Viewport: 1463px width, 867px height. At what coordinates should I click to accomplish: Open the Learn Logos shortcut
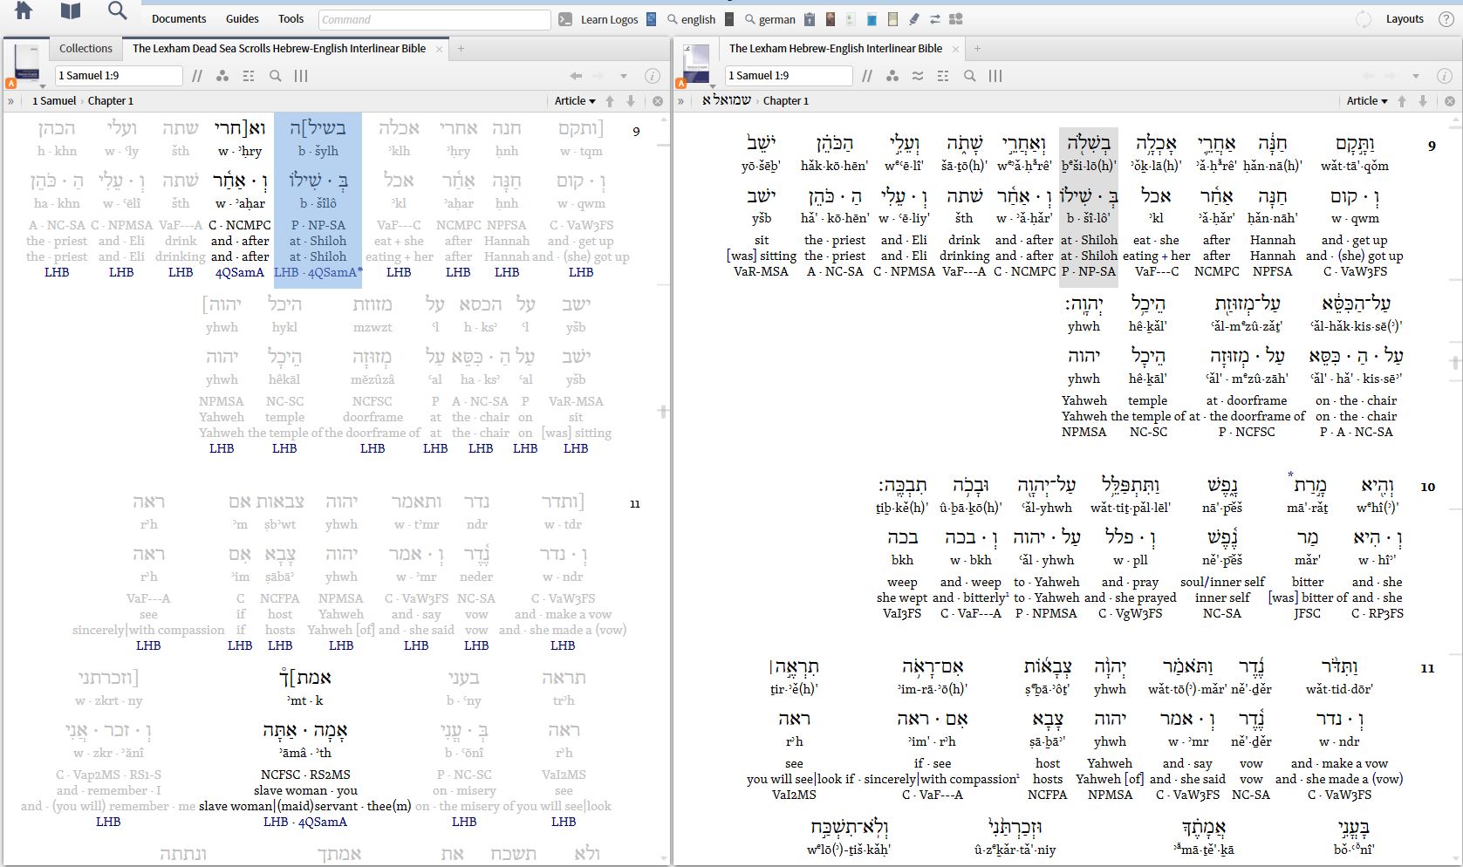pyautogui.click(x=609, y=19)
